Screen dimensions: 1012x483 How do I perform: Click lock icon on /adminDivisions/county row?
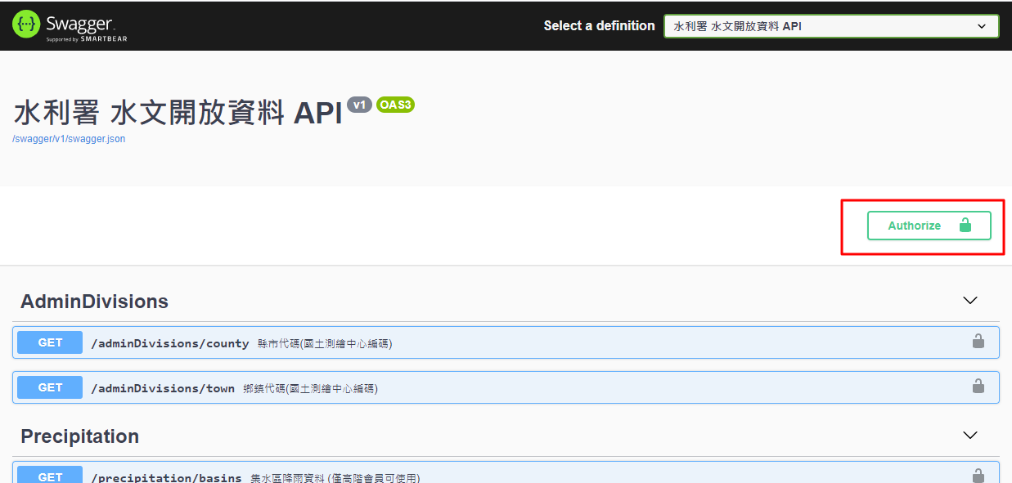pos(978,342)
